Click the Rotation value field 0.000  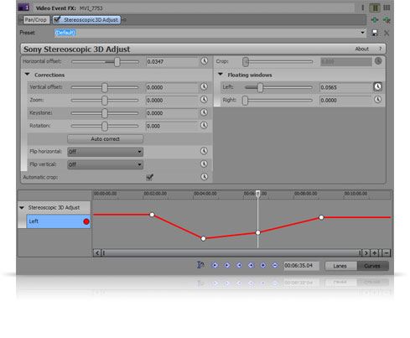coord(172,126)
